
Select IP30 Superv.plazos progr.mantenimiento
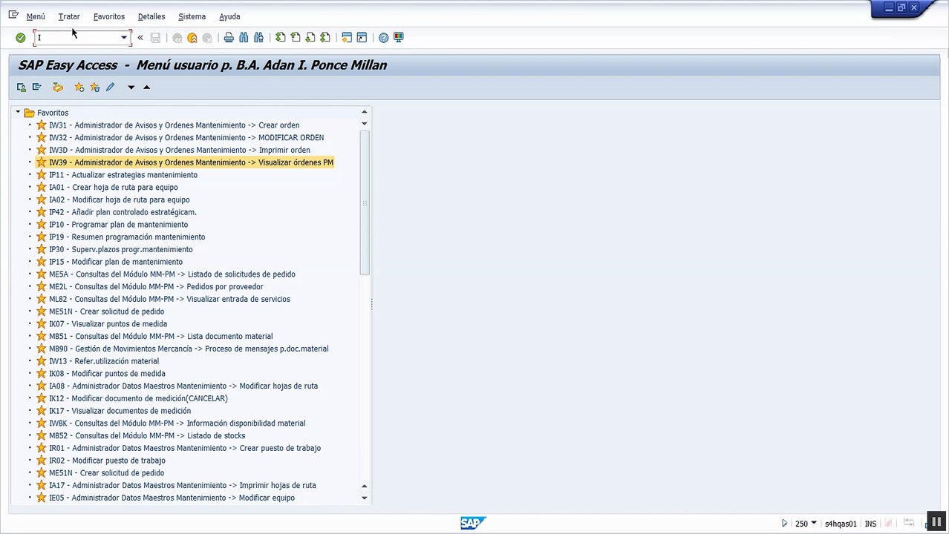click(121, 250)
